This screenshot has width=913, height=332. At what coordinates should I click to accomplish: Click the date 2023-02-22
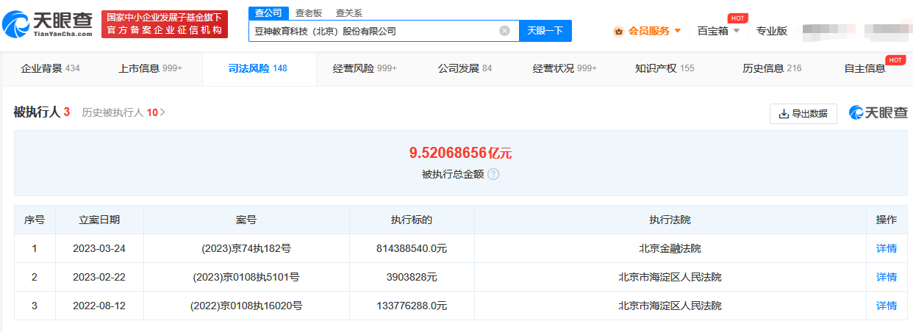point(99,277)
